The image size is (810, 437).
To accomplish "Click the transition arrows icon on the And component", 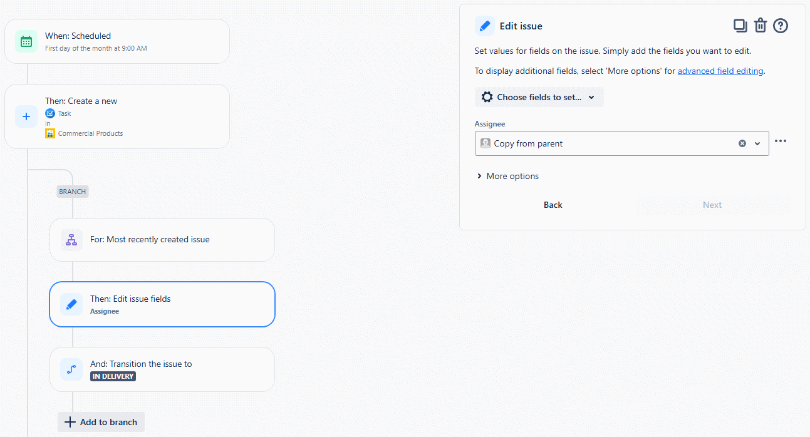I will (x=71, y=369).
